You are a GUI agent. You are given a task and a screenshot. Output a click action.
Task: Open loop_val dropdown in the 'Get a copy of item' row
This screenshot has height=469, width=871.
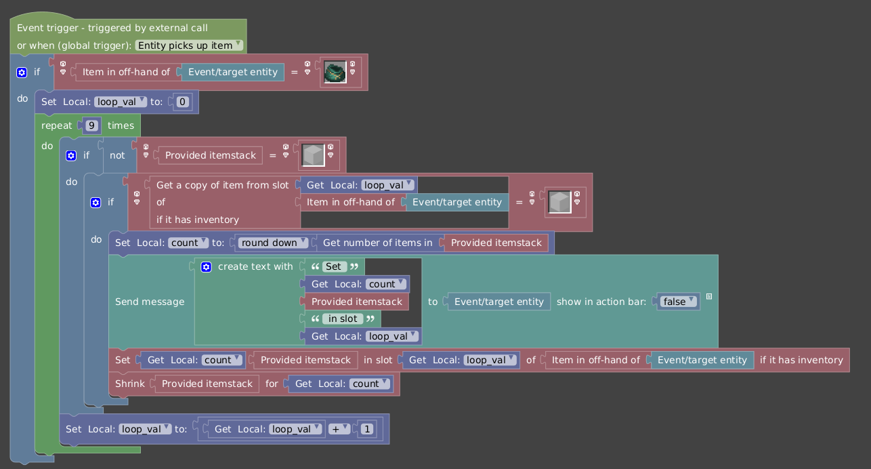pos(387,185)
